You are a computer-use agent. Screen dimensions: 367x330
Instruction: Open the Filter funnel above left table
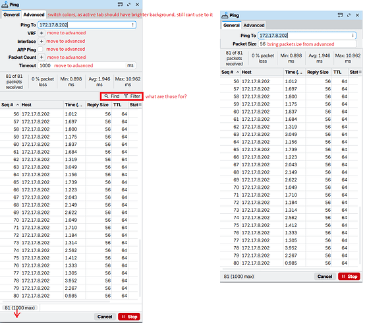point(126,96)
